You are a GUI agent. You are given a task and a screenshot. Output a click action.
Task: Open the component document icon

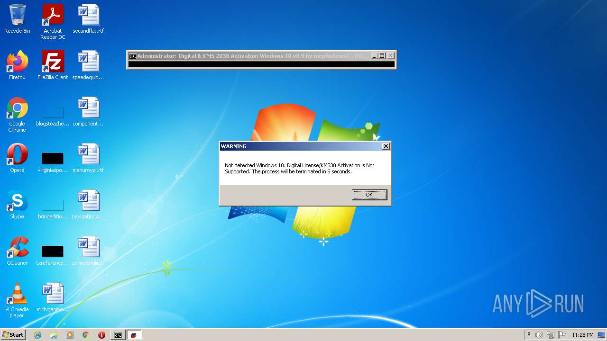pos(88,112)
